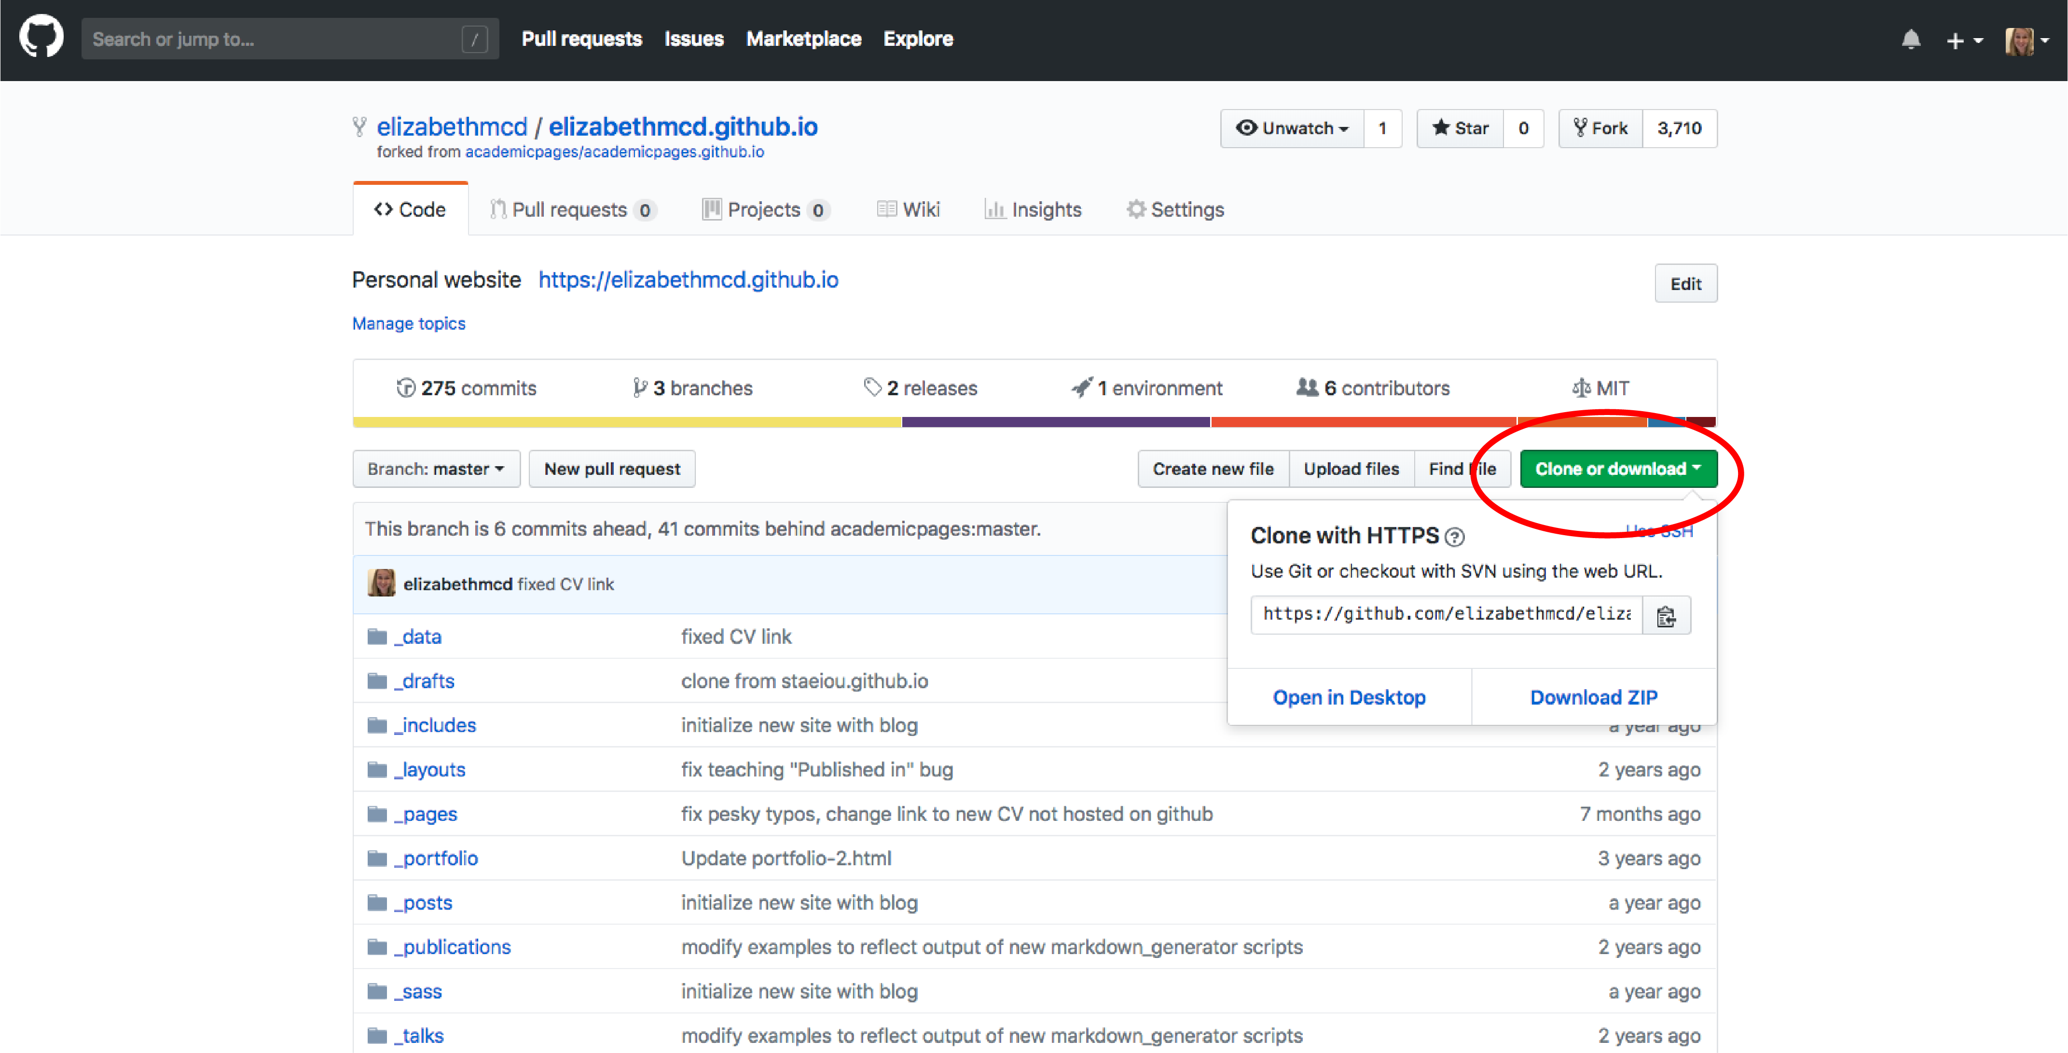Image resolution: width=2068 pixels, height=1053 pixels.
Task: Open the _pages folder
Action: tap(426, 815)
